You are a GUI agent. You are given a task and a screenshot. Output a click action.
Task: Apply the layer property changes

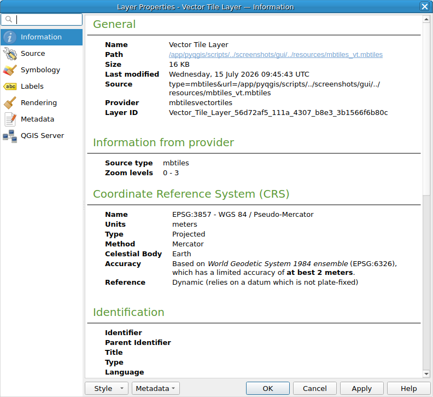[361, 388]
